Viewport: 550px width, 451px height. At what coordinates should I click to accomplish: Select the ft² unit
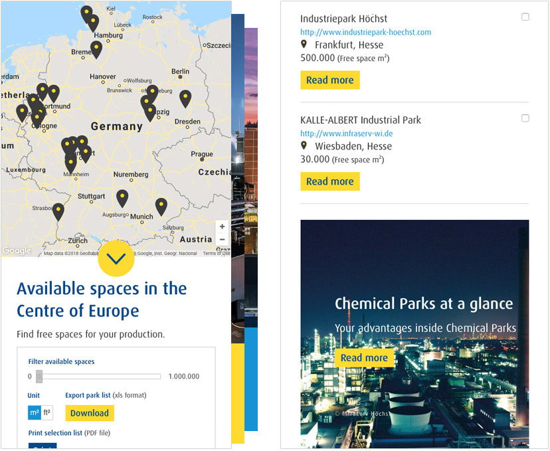click(47, 412)
